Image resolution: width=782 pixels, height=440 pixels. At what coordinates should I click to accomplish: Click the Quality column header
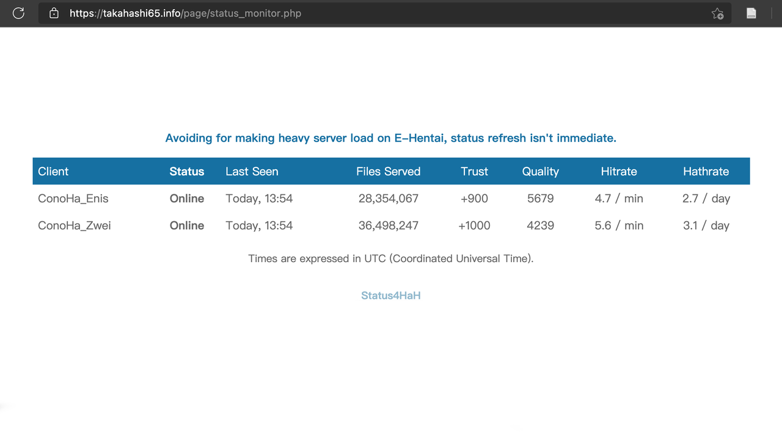coord(540,172)
